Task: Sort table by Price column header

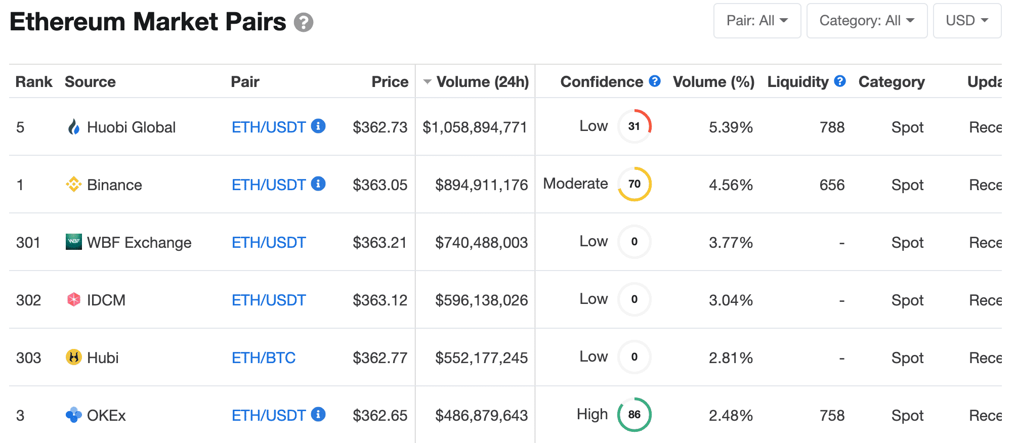Action: [x=390, y=82]
